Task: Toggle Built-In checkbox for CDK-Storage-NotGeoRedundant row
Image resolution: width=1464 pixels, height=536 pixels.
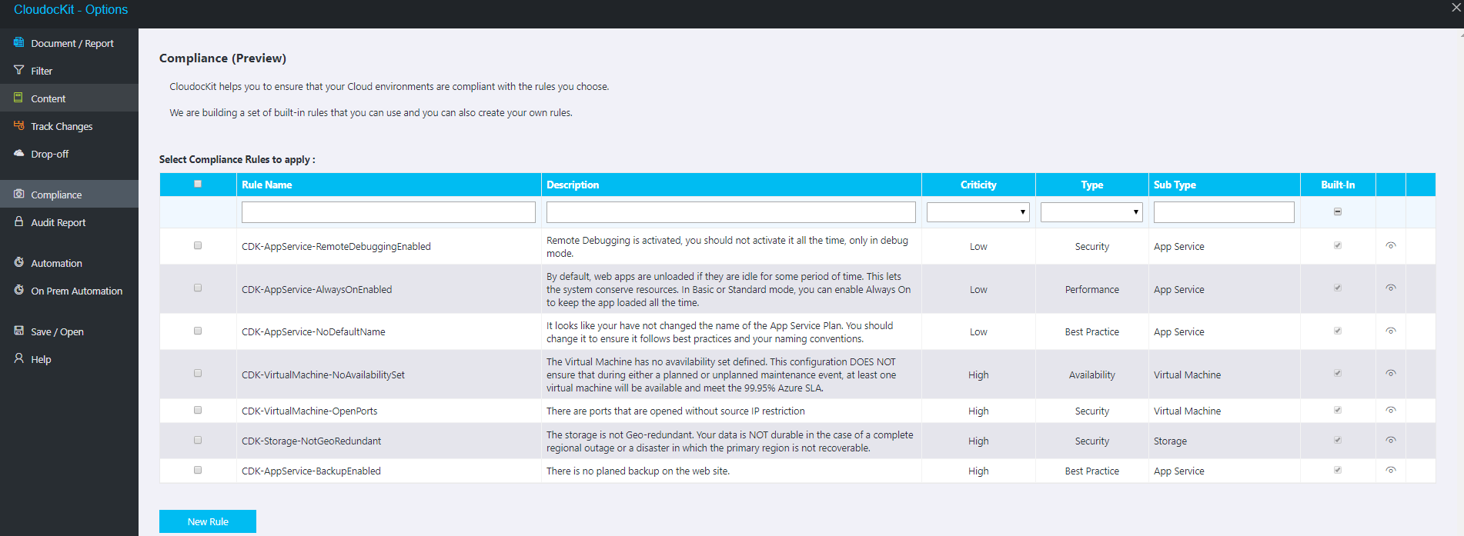Action: pos(1338,440)
